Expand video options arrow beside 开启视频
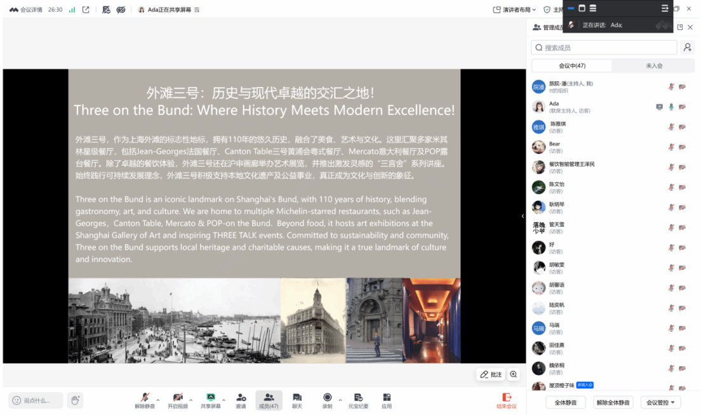 click(191, 399)
